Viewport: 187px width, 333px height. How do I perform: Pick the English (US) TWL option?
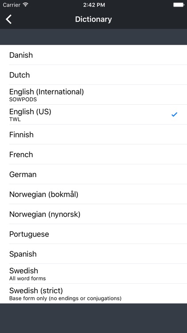point(93,115)
